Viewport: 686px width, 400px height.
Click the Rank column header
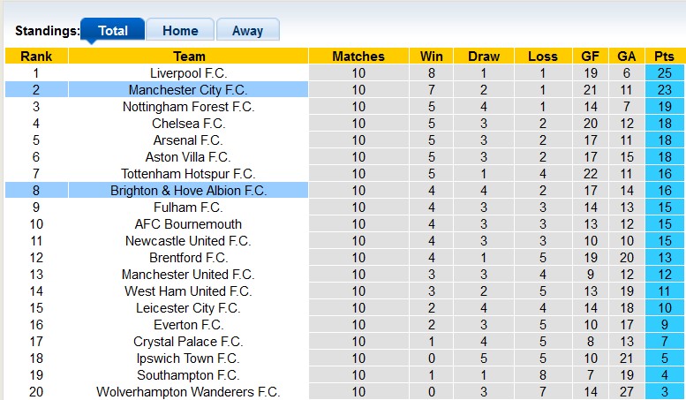(36, 56)
